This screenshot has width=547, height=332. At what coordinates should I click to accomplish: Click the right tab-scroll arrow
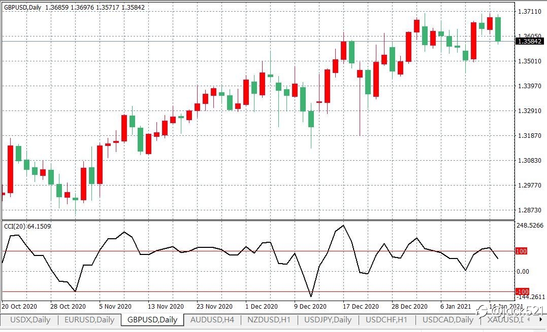coord(541,319)
